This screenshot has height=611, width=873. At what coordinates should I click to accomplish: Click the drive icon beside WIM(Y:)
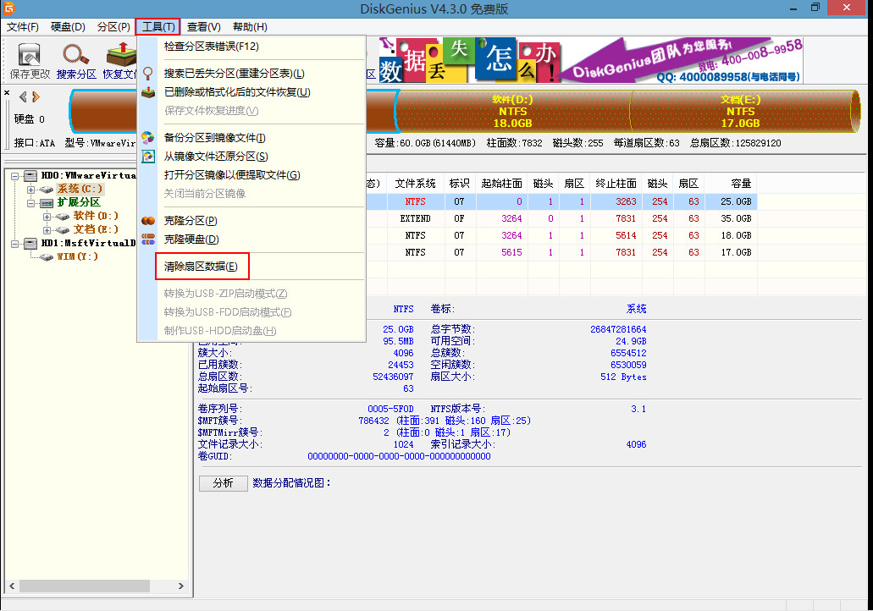tap(47, 256)
